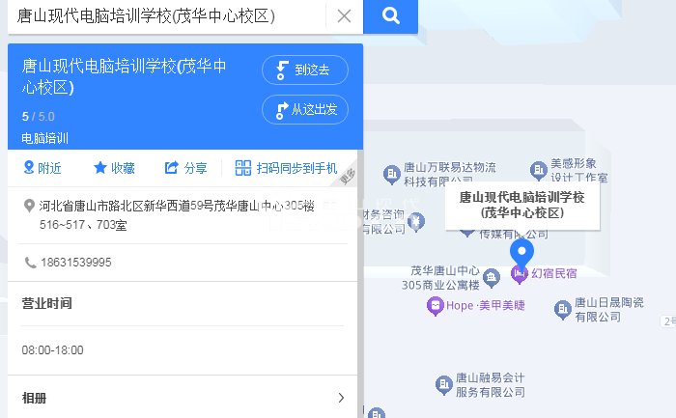Click the 电脑培训 category tag
Image resolution: width=676 pixels, height=418 pixels.
44,138
